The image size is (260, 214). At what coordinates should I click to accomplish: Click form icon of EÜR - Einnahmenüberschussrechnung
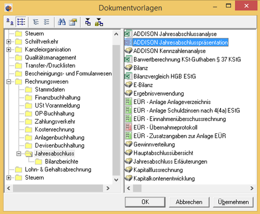(x=128, y=118)
